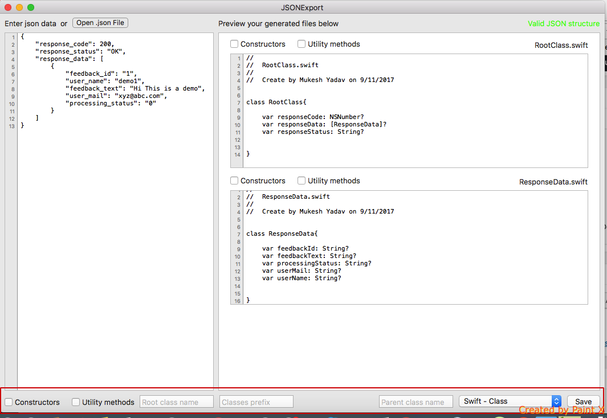Zoom the window with green button
607x418 pixels.
click(31, 7)
